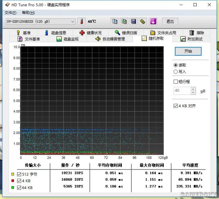Open options via wrench icon

[143, 22]
